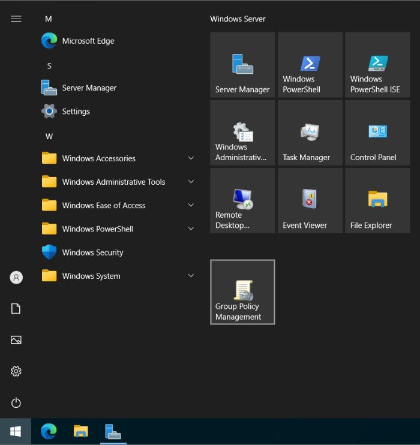Open the Windows PowerShell ISE tile
The width and height of the screenshot is (420, 445).
(377, 65)
